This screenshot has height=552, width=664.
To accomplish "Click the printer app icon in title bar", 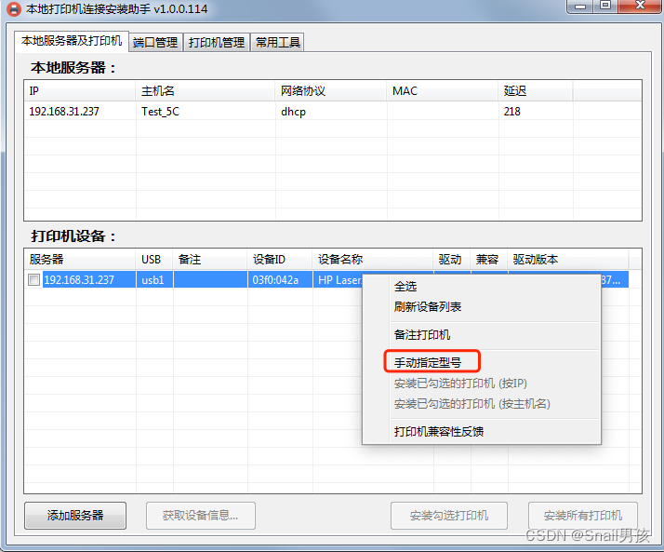I will (14, 9).
